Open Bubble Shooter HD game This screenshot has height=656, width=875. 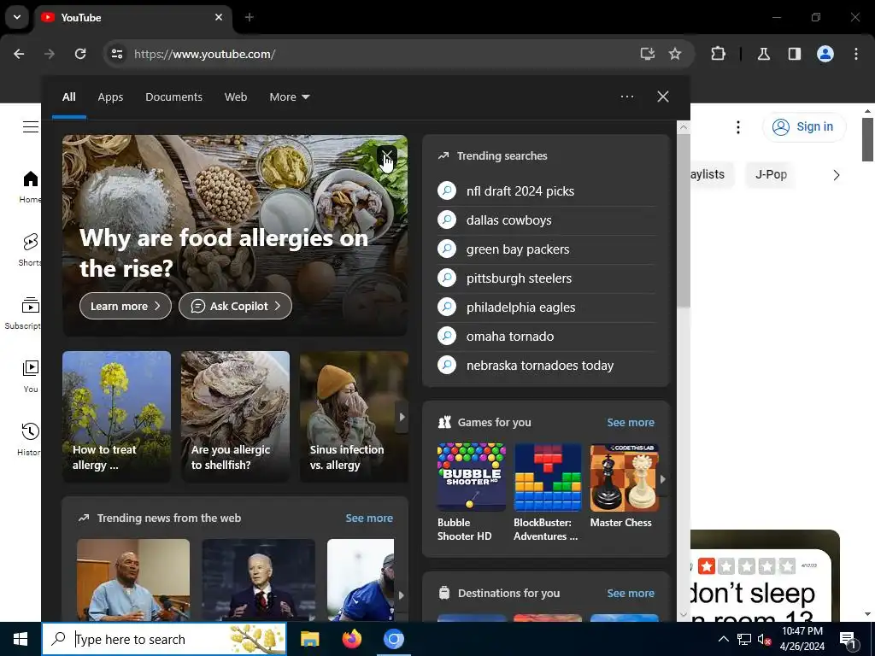(472, 493)
